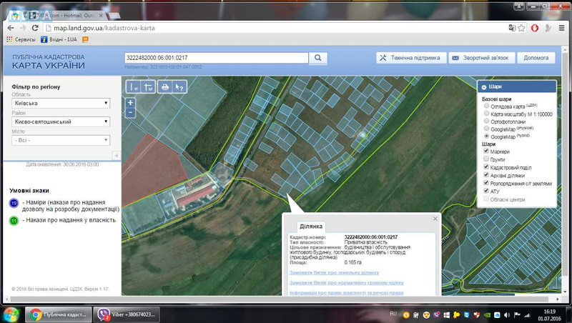Select the distance measuring tool
Image resolution: width=572 pixels, height=323 pixels.
[x=134, y=86]
